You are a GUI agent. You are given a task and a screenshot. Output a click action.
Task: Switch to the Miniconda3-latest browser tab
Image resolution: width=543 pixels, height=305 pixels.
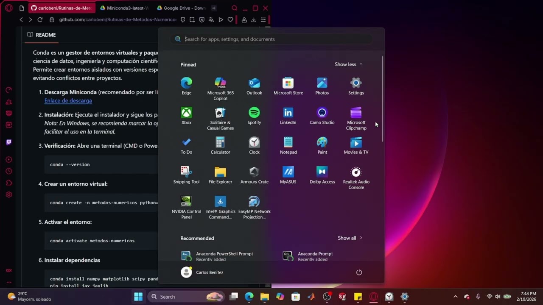(x=124, y=8)
